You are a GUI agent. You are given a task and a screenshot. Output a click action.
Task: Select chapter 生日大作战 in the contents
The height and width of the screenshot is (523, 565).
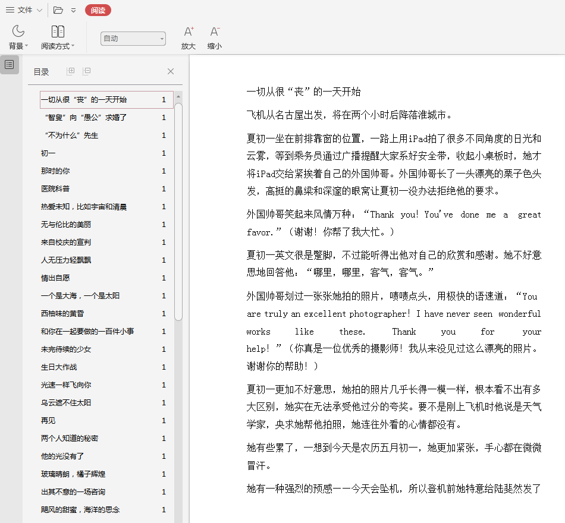tap(59, 367)
